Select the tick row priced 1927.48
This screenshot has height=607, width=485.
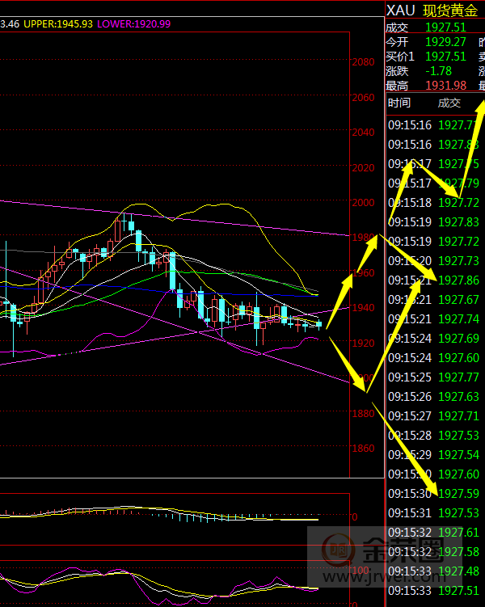pos(432,571)
